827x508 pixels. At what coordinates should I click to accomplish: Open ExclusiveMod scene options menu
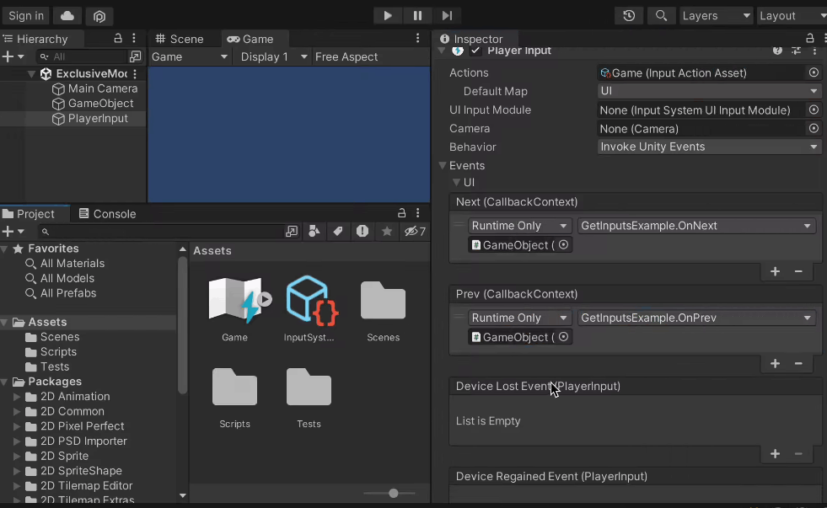(x=135, y=74)
